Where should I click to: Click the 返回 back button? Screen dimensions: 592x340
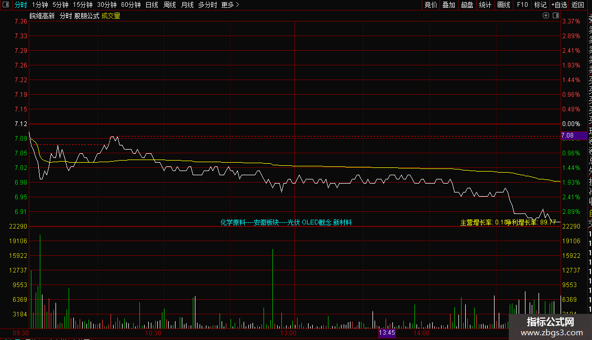pyautogui.click(x=578, y=5)
